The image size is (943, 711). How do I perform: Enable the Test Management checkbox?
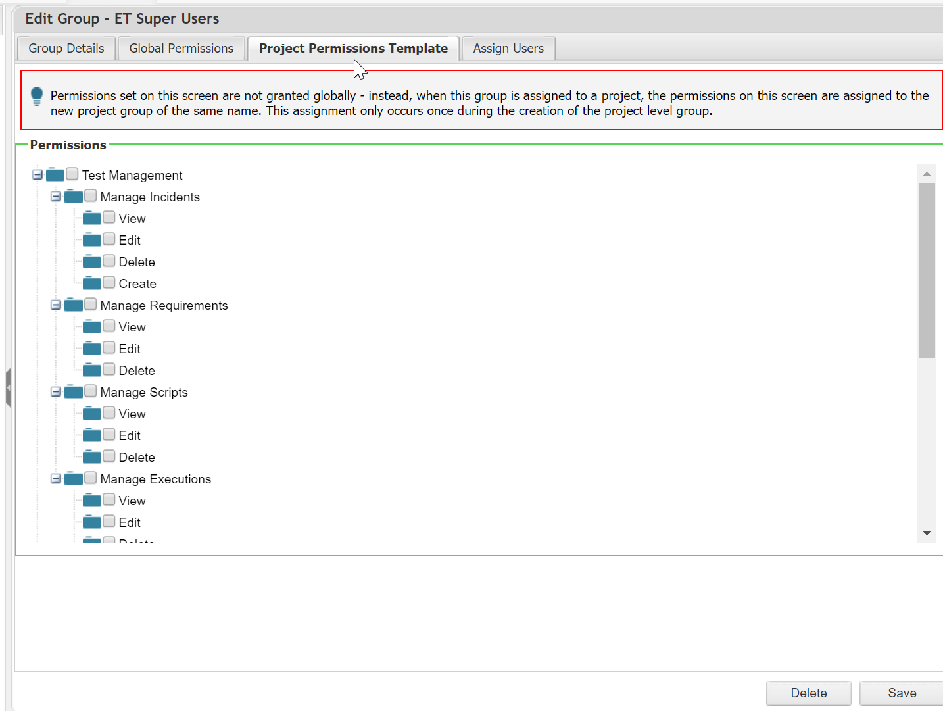(72, 174)
